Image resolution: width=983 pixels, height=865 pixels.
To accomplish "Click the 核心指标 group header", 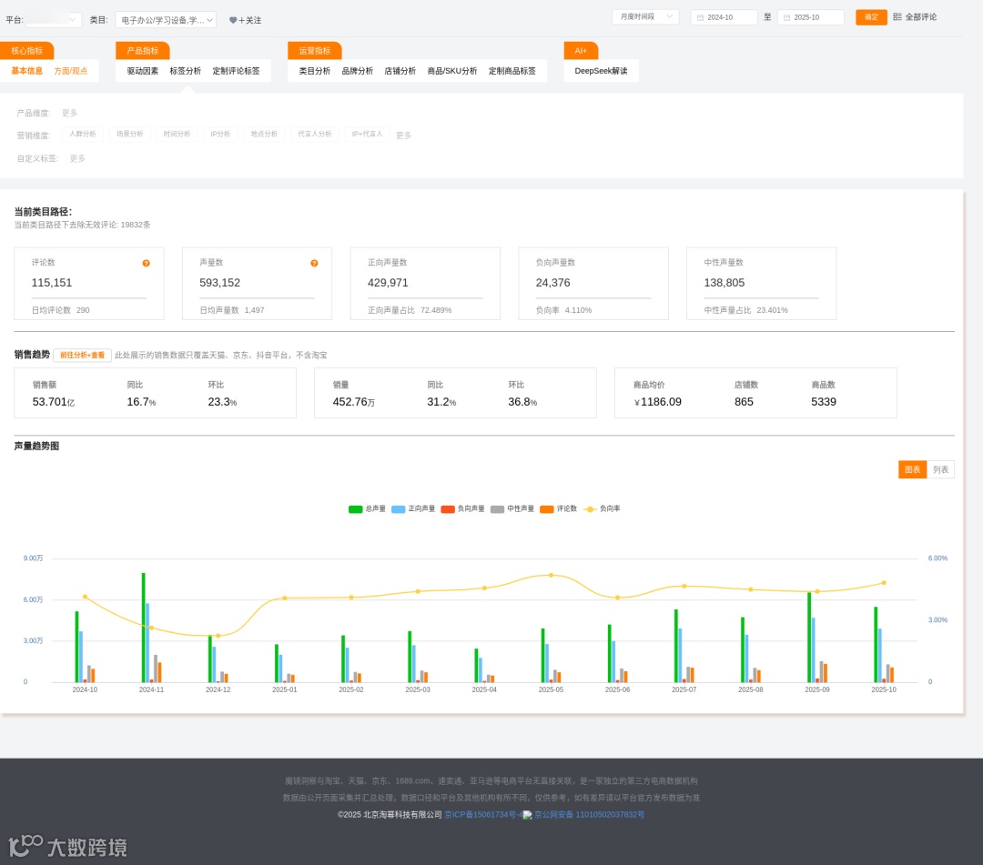I will tap(27, 51).
